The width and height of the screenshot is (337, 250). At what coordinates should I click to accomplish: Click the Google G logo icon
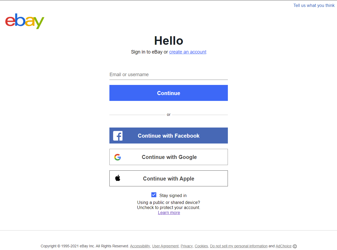pyautogui.click(x=117, y=157)
